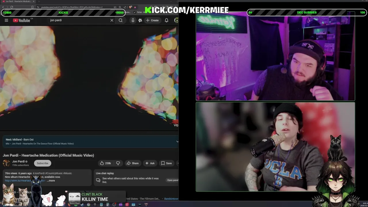Screen dimensions: 368x207
Task: Save the video to a playlist
Action: pyautogui.click(x=166, y=163)
